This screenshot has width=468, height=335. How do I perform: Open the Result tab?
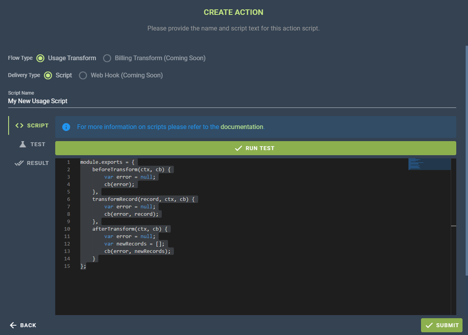[38, 163]
